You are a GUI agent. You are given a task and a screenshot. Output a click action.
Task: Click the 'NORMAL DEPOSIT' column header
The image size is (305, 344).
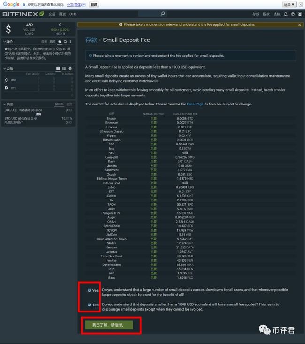point(153,114)
